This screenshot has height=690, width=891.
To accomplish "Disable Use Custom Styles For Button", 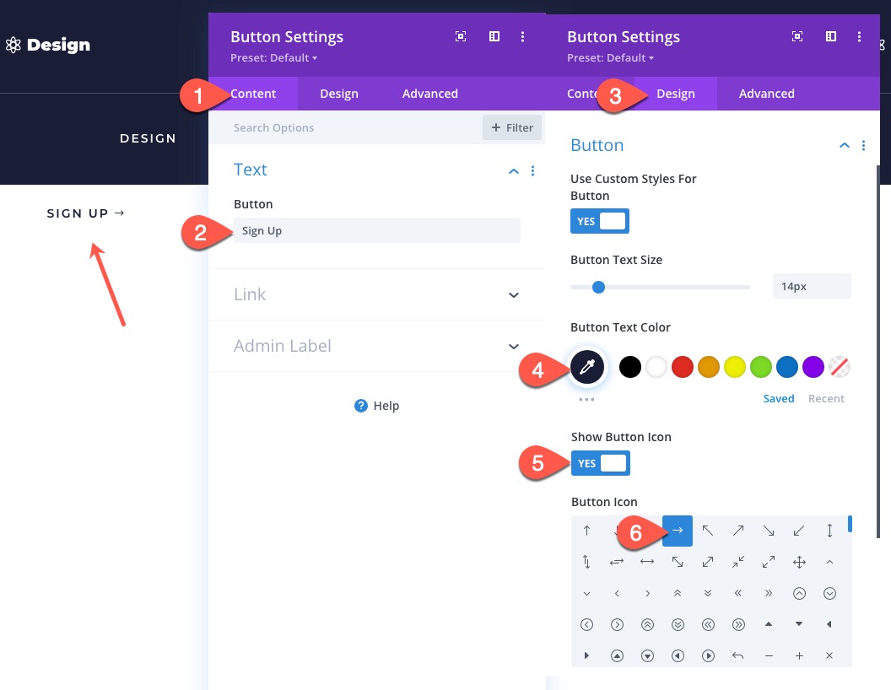I will [x=600, y=221].
